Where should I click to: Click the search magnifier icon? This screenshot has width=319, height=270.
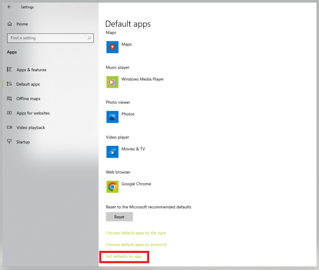(x=89, y=38)
